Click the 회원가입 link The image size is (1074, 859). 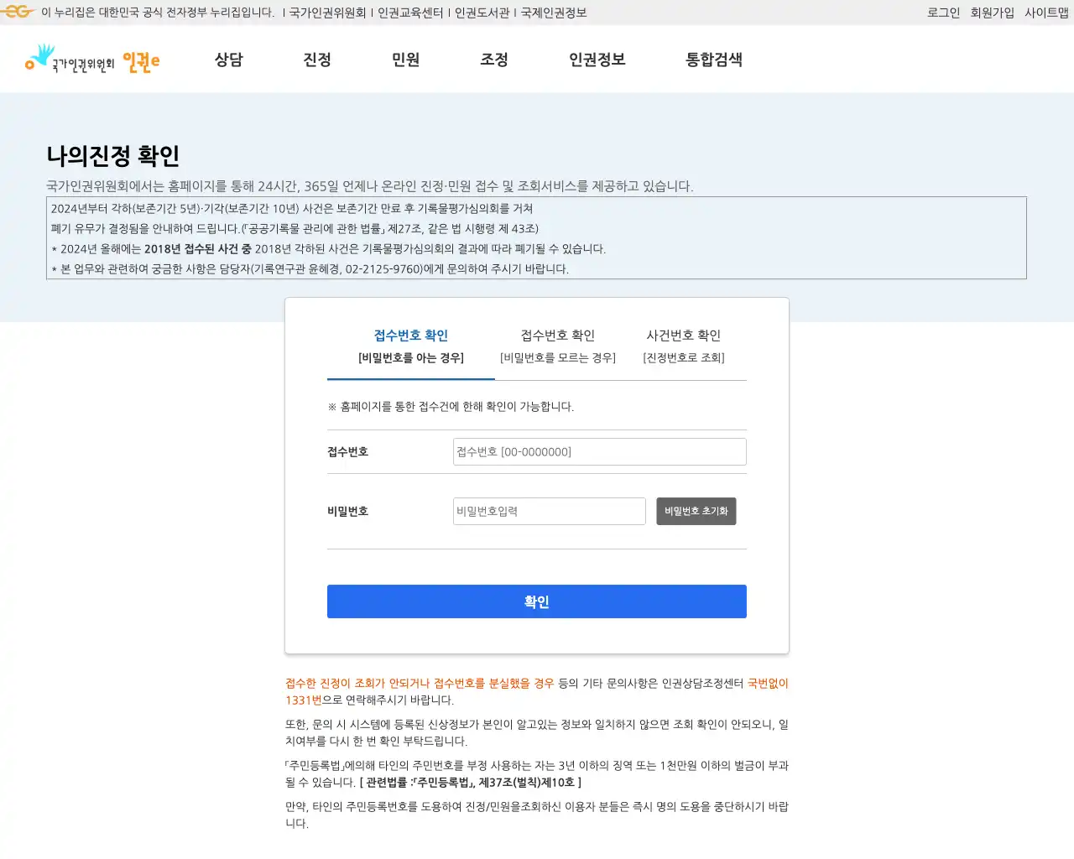pyautogui.click(x=993, y=12)
